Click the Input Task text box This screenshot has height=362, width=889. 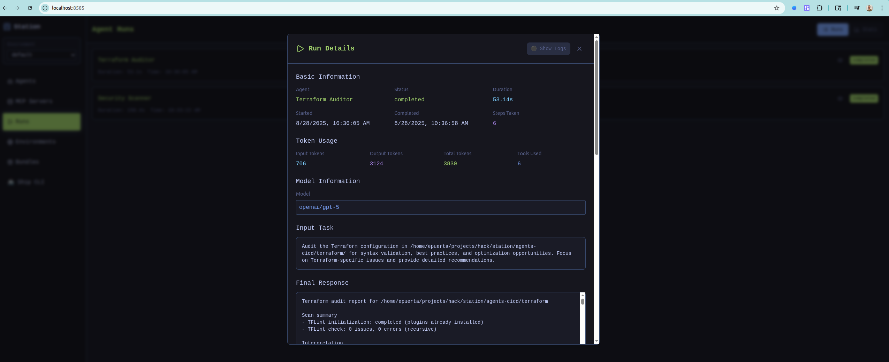point(441,253)
